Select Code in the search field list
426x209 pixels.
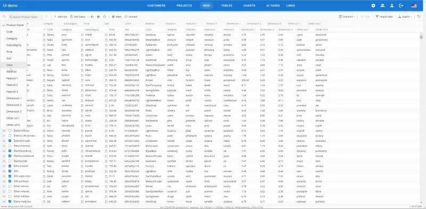coord(13,32)
